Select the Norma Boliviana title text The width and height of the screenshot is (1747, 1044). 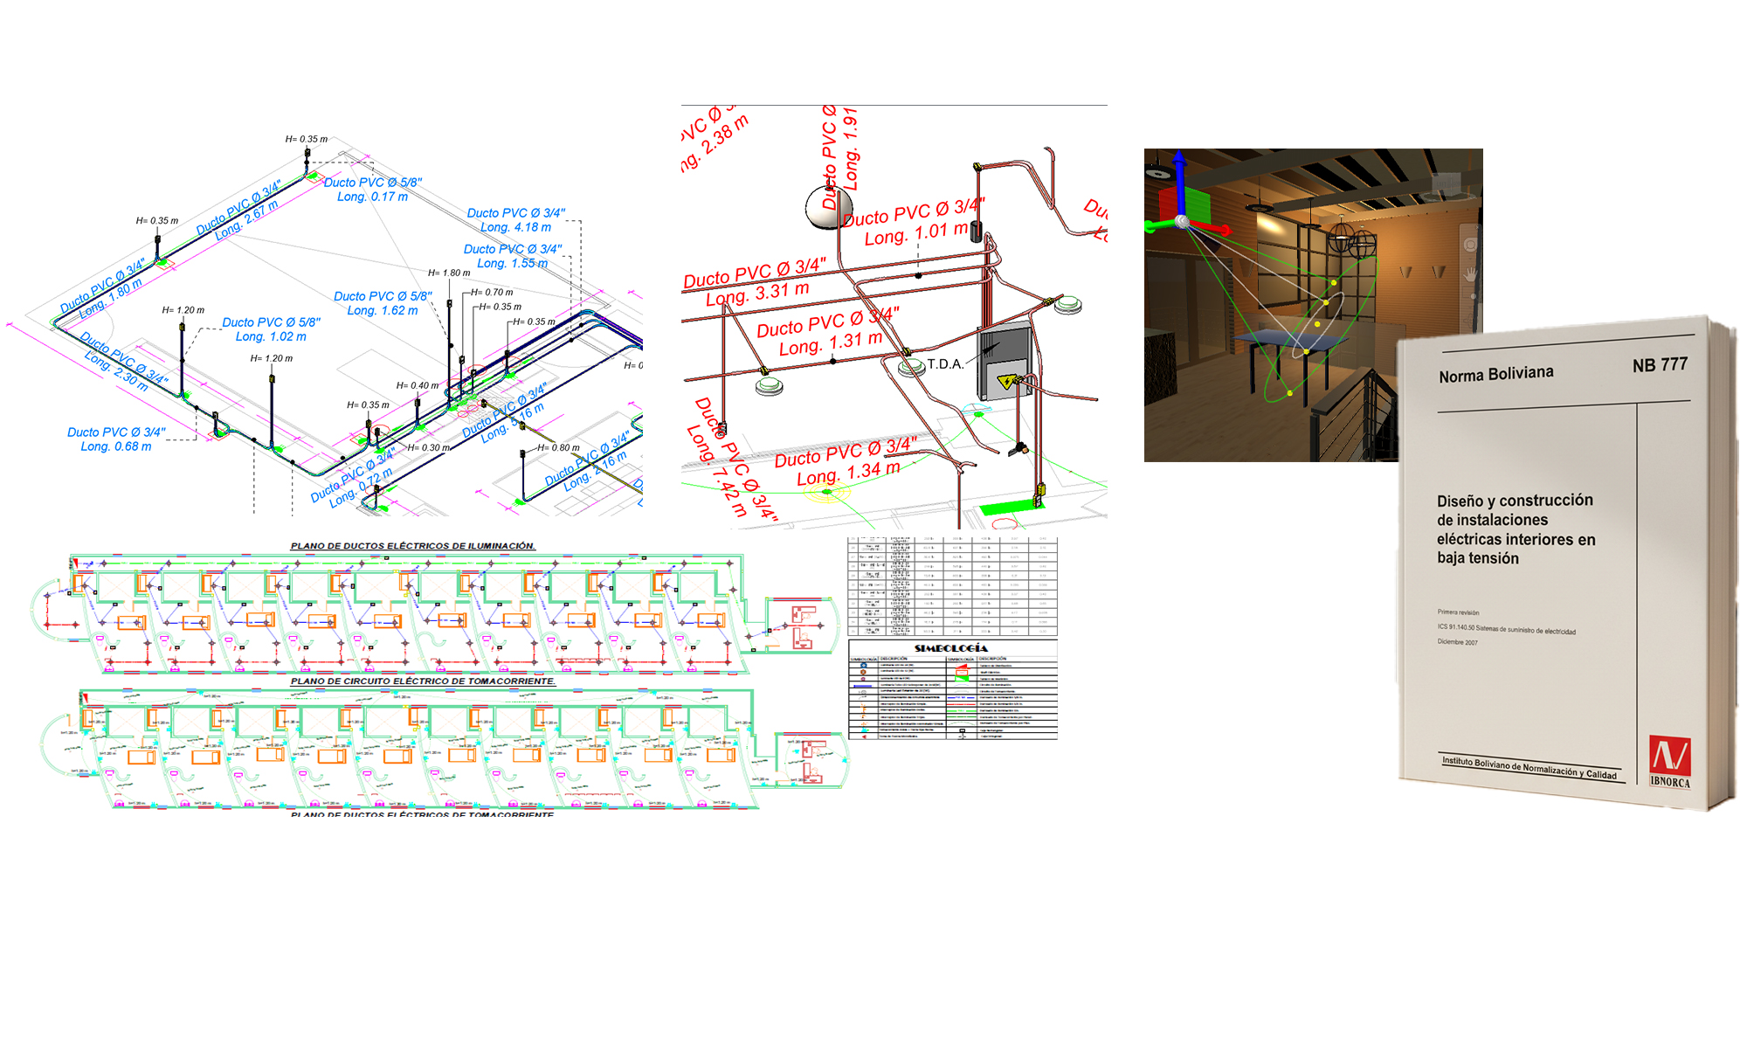point(1496,374)
